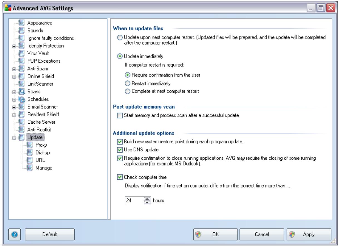Viewport: 338px width, 246px height.
Task: Click the Proxy sub-item icon
Action: [30, 145]
